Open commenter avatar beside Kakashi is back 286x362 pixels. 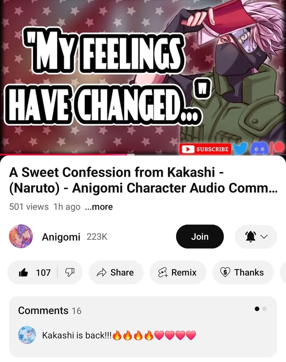pos(27,335)
